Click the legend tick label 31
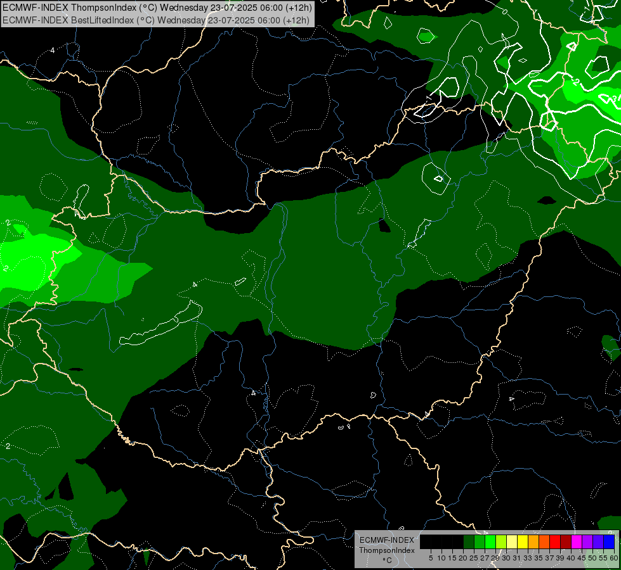The image size is (621, 570). coord(517,558)
